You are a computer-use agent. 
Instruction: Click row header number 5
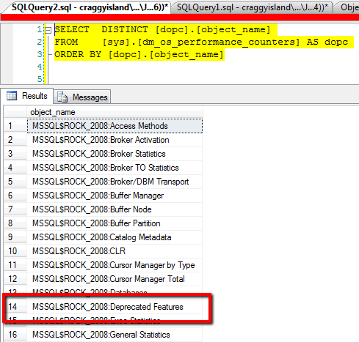[x=15, y=182]
